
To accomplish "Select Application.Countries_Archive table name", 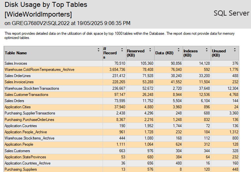I will coord(27,163).
